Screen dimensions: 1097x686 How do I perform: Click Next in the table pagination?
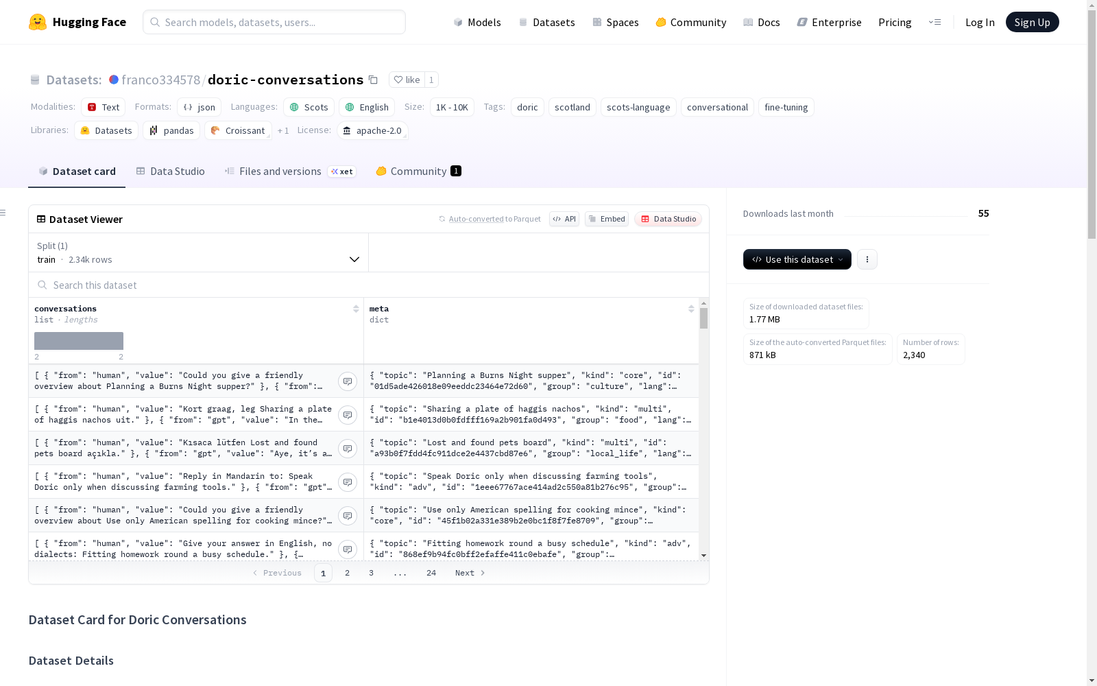[x=470, y=573]
